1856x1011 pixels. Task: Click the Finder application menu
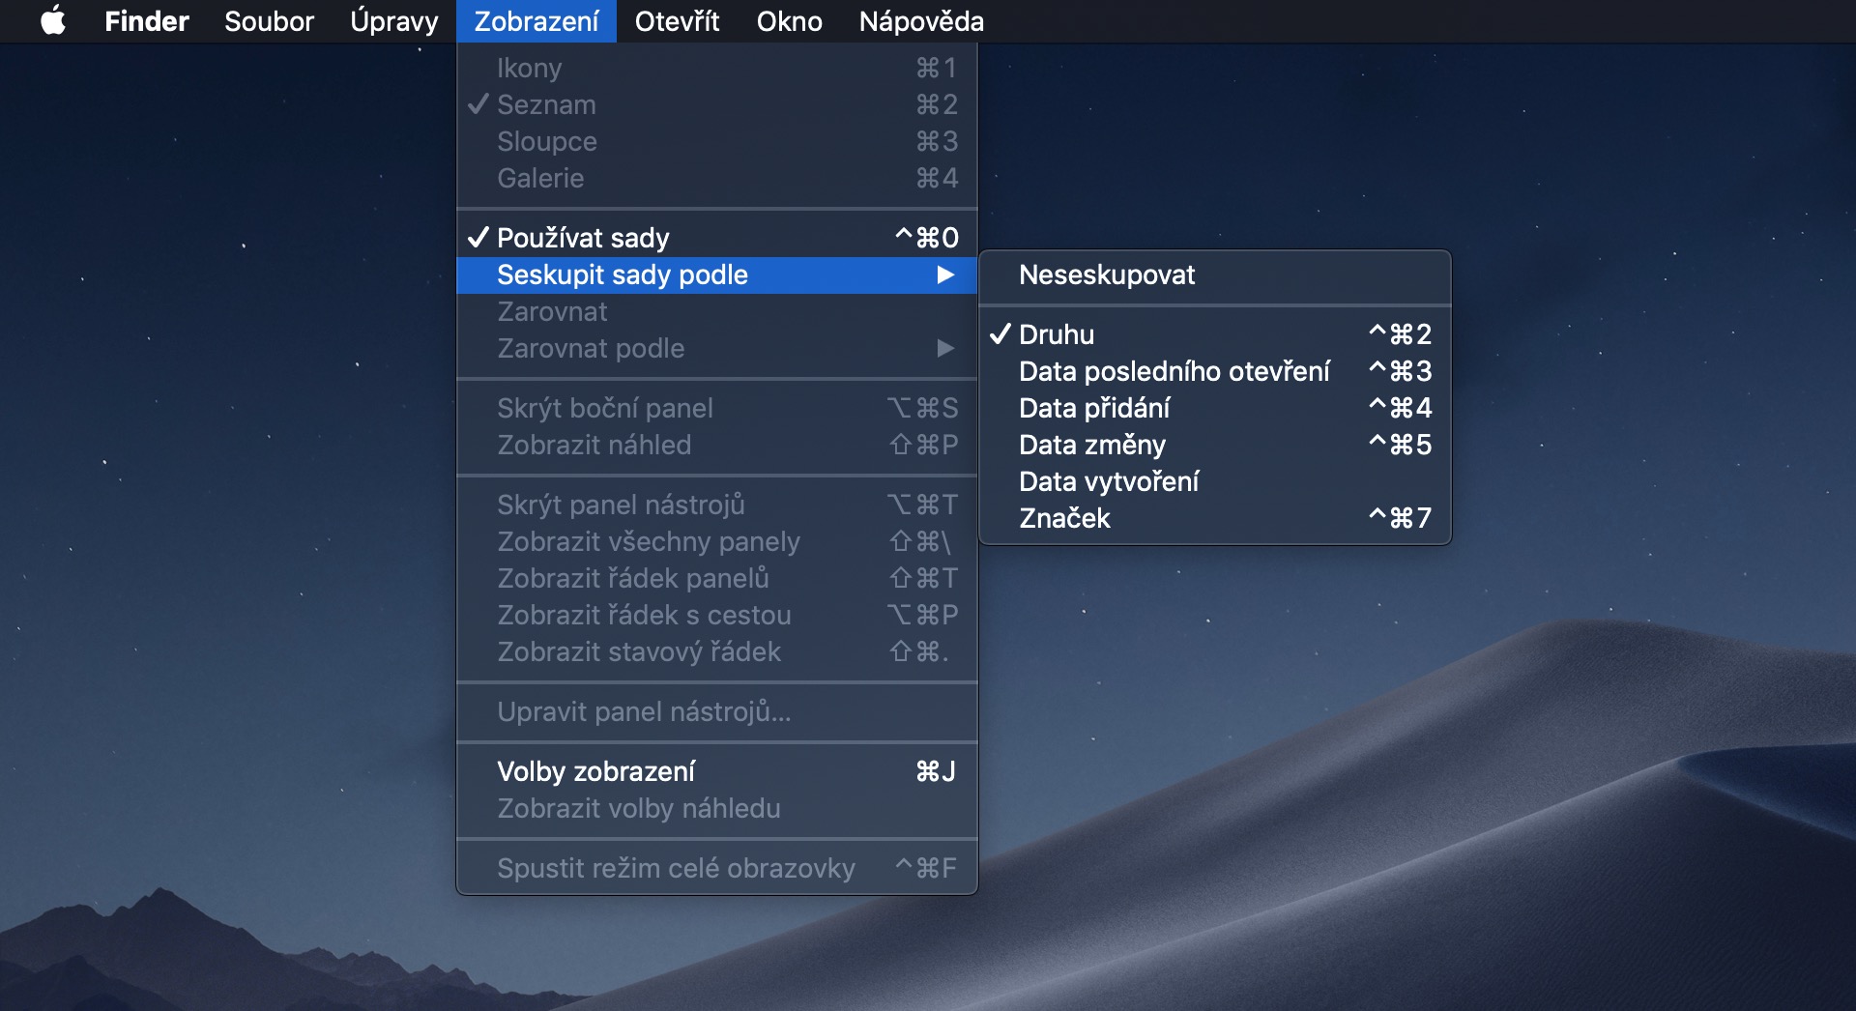[x=146, y=21]
